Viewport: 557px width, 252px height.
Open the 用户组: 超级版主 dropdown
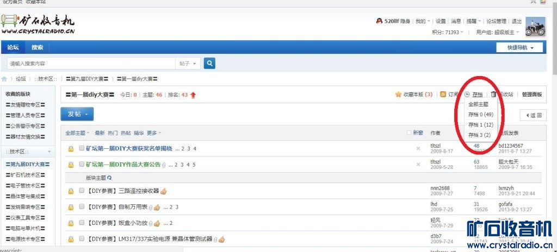click(498, 32)
